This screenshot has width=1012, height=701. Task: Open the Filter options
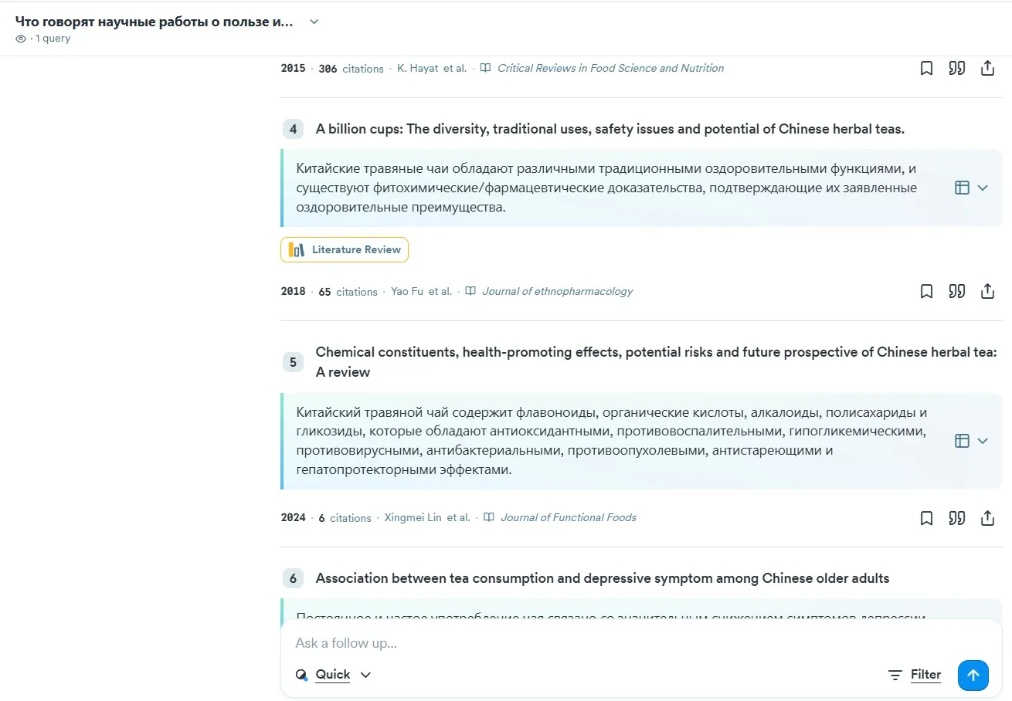(915, 675)
